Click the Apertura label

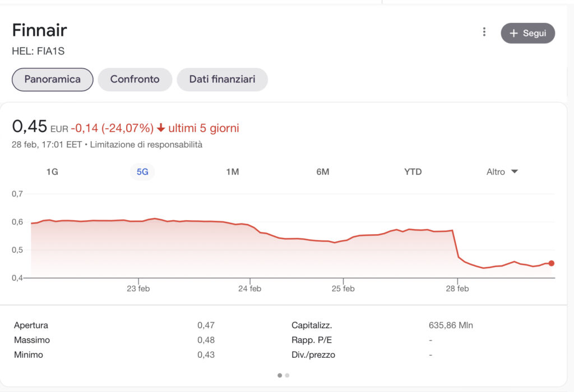coord(31,325)
